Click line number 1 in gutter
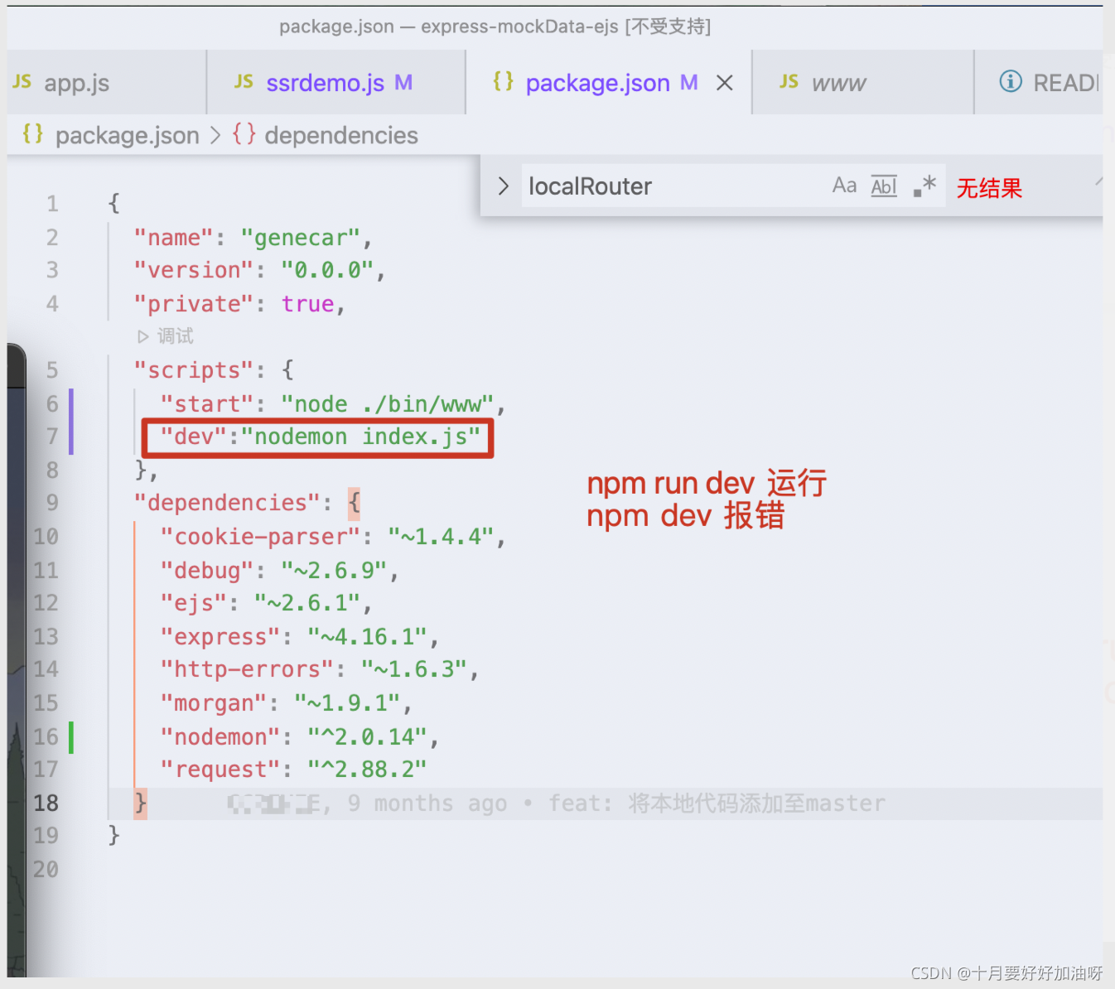The height and width of the screenshot is (989, 1115). [x=52, y=204]
